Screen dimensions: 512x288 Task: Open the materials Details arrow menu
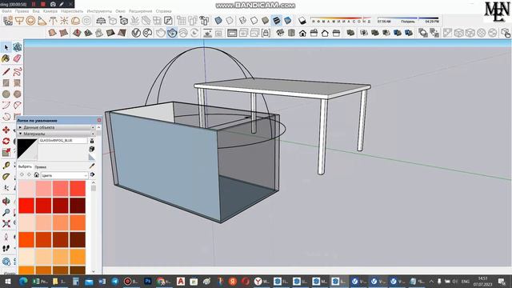93,175
